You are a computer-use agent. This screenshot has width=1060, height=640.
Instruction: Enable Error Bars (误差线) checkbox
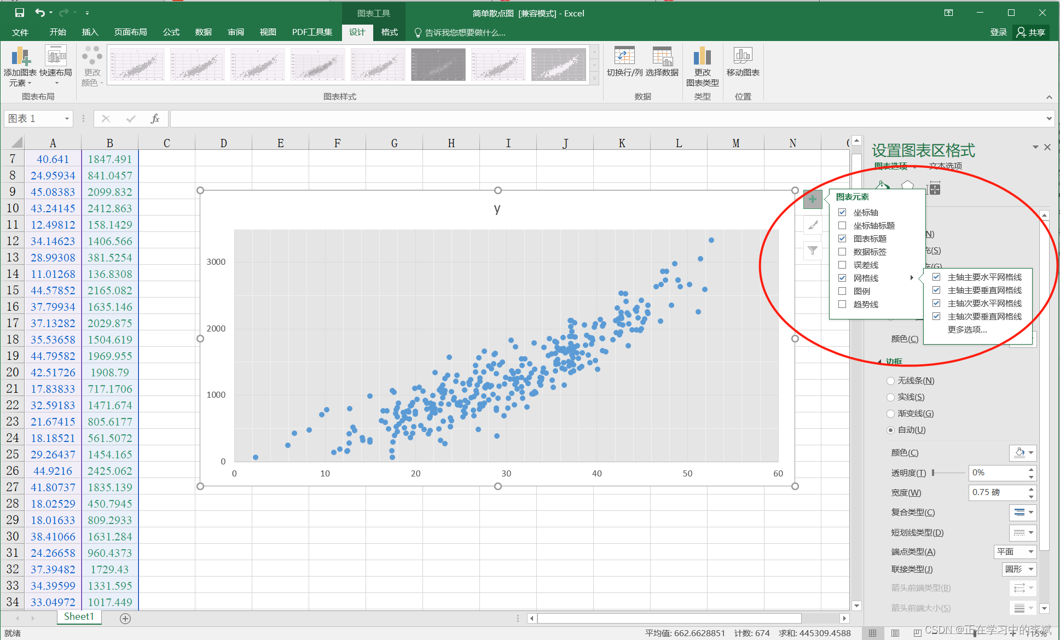(x=842, y=265)
